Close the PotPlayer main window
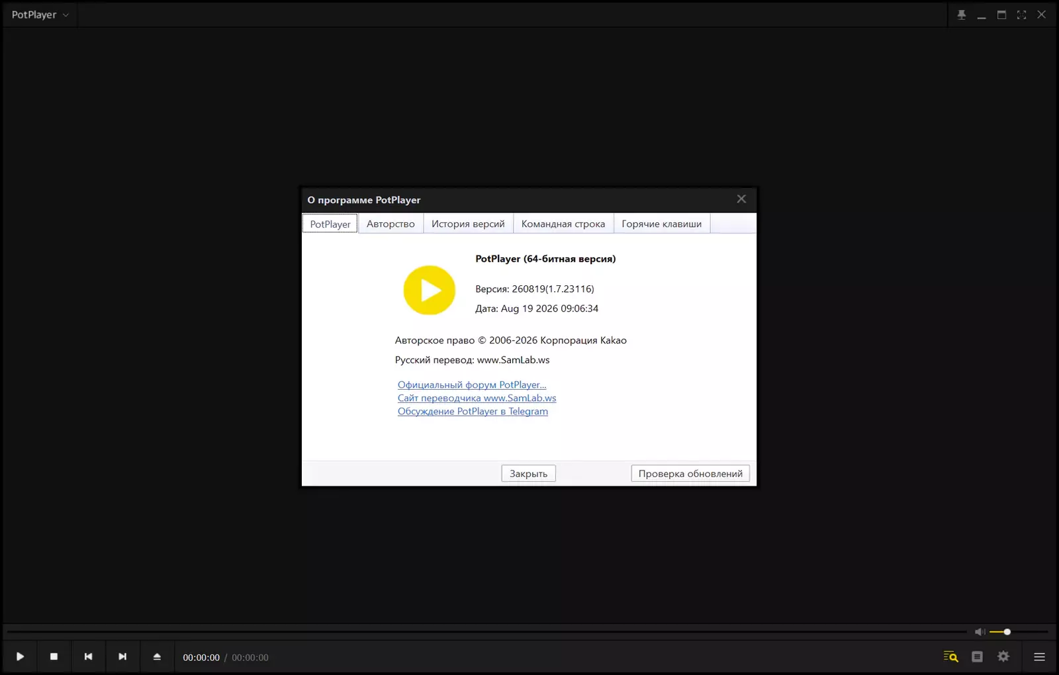The height and width of the screenshot is (675, 1059). coord(1041,15)
